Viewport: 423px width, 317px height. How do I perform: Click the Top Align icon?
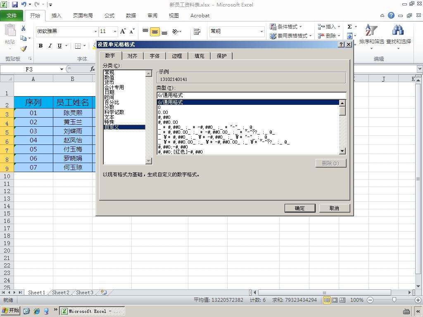coord(145,31)
